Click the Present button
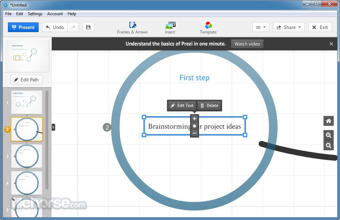 coord(23,27)
